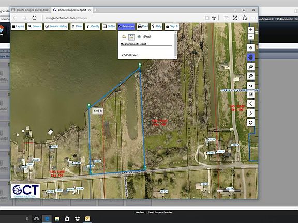Screen dimensions: 298x223
Task: Open the Search tool
Action: [x=35, y=26]
